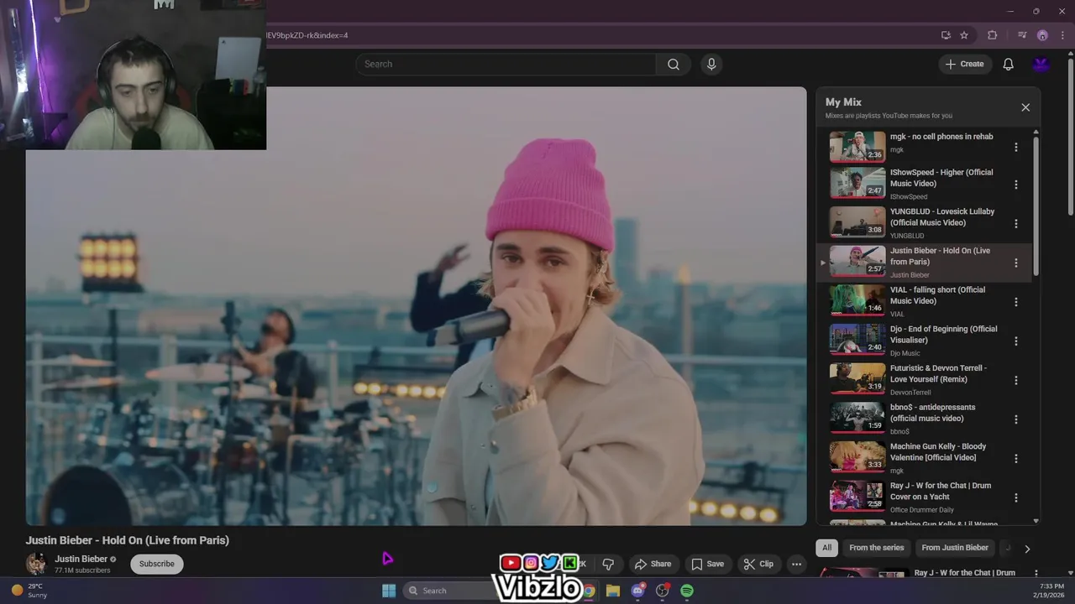This screenshot has width=1075, height=604.
Task: Create a Clip of the video
Action: [758, 564]
